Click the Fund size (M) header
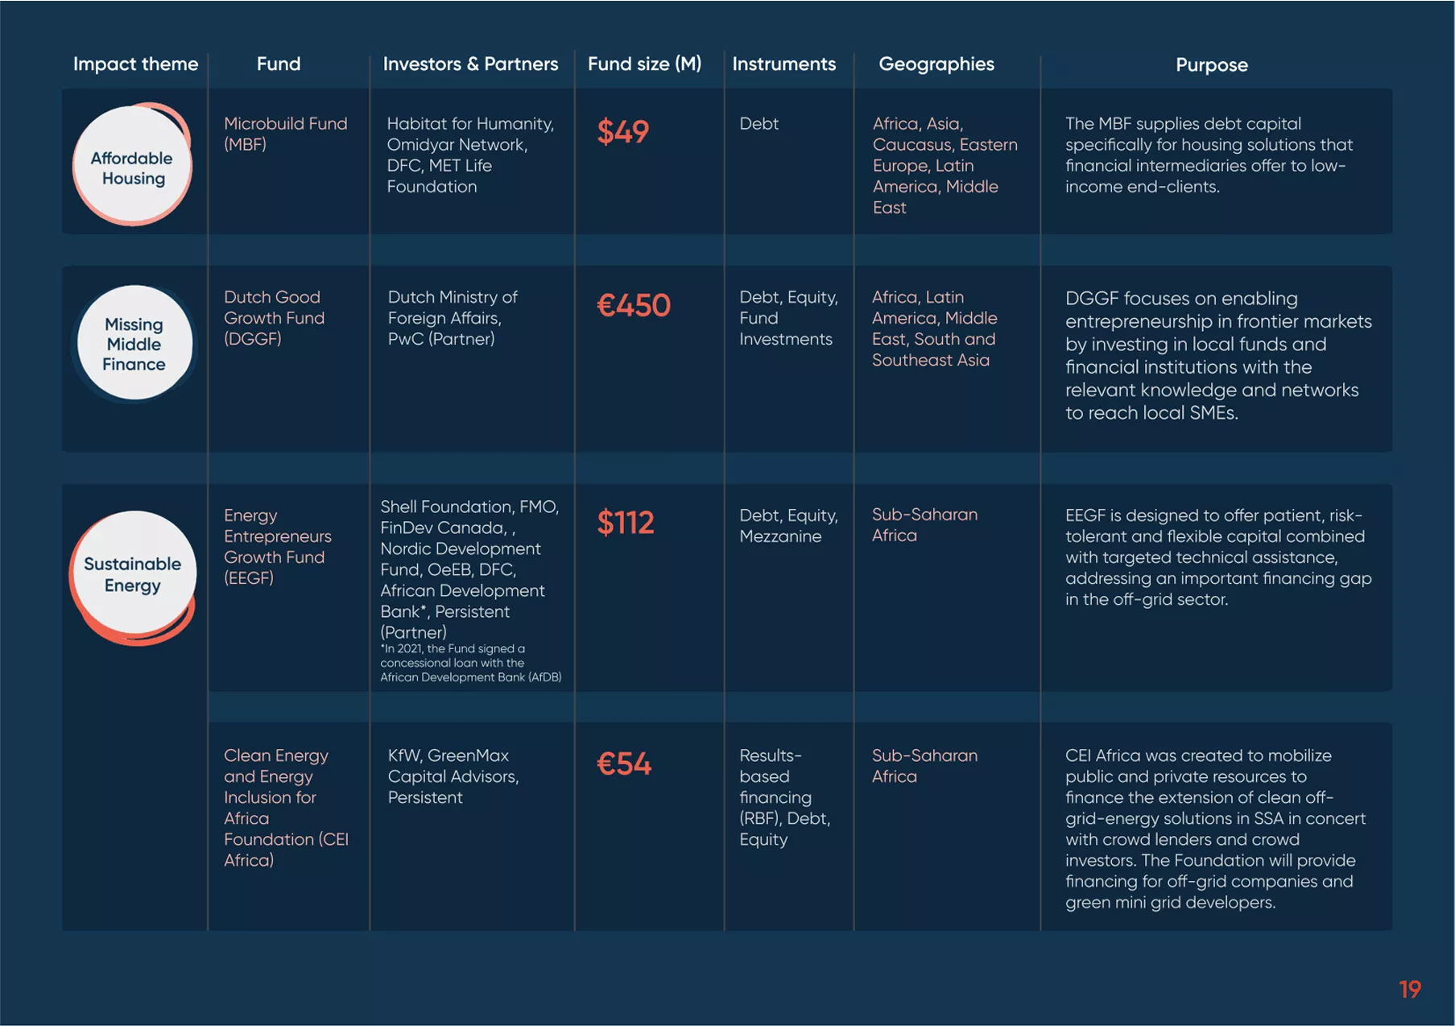Screen dimensions: 1455x1026 pyautogui.click(x=644, y=64)
